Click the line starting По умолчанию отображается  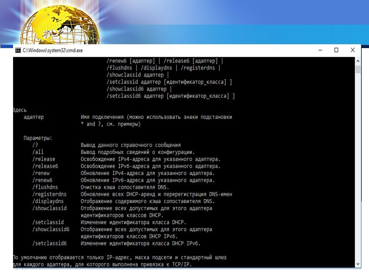[x=120, y=257]
